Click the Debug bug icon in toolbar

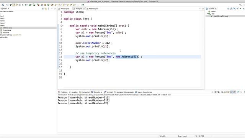coord(26,5)
